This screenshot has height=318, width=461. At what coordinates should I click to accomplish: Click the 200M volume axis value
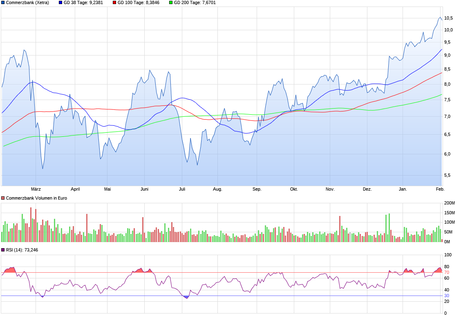(x=449, y=203)
